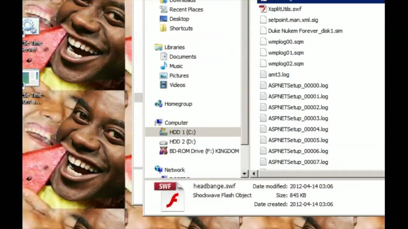
Task: Click the Network icon in sidebar
Action: click(158, 170)
